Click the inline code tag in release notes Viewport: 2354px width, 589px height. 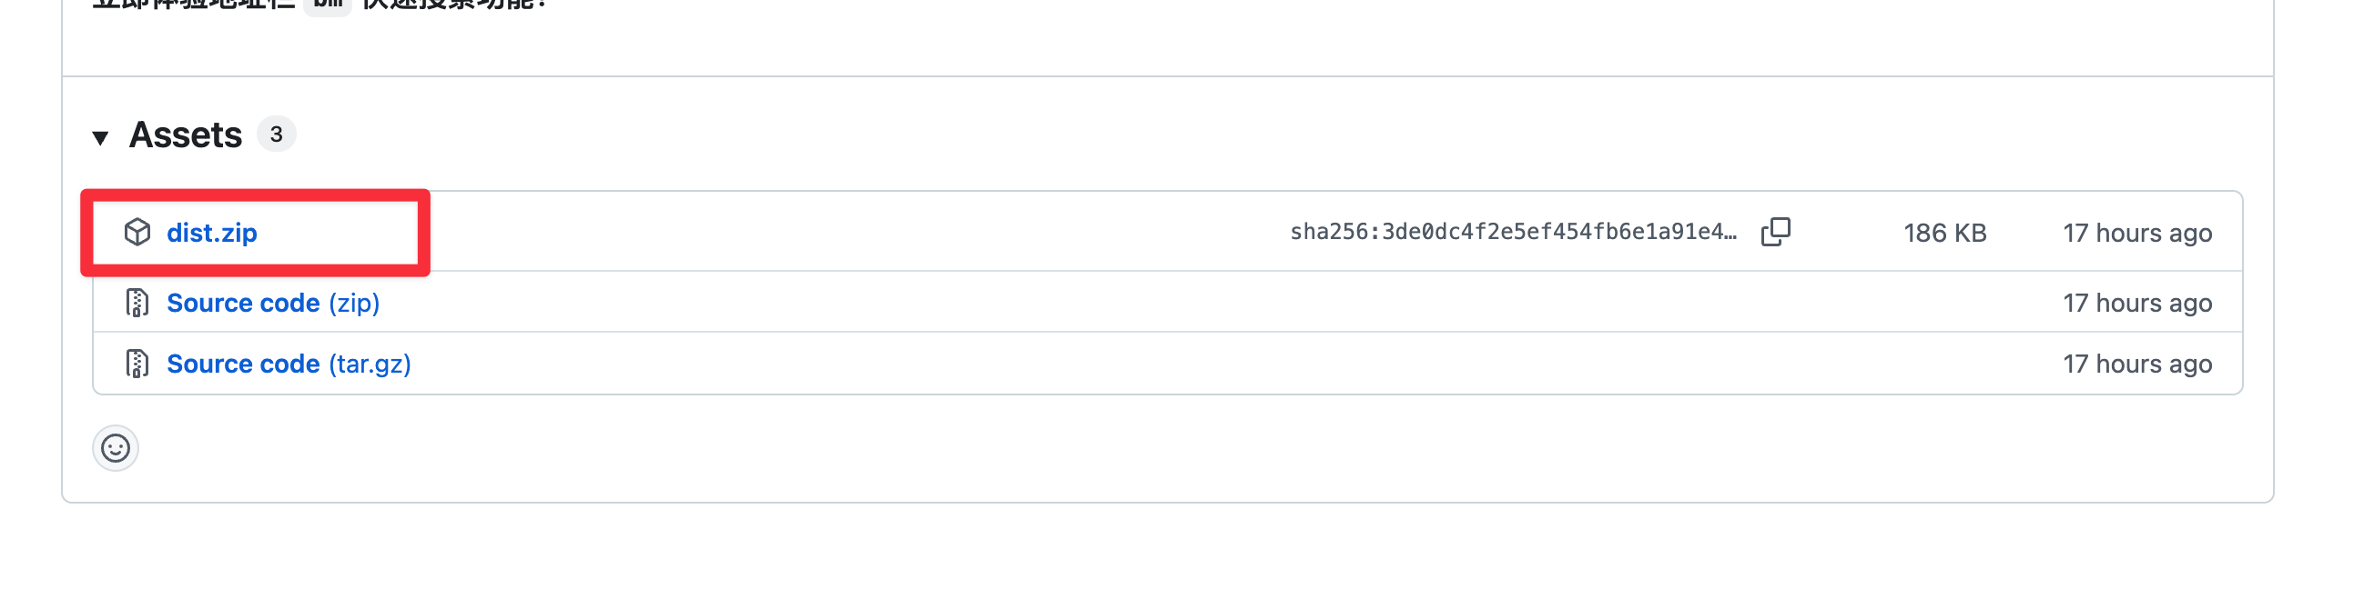327,5
